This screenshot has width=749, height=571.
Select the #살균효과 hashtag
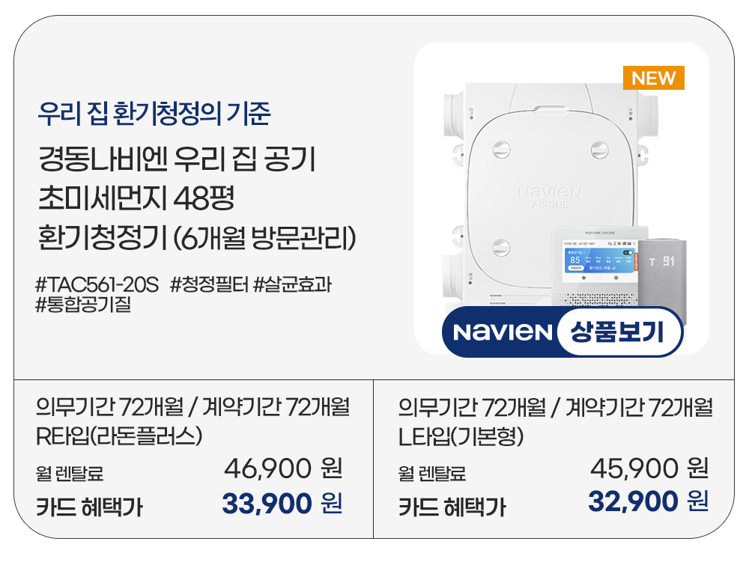(292, 285)
